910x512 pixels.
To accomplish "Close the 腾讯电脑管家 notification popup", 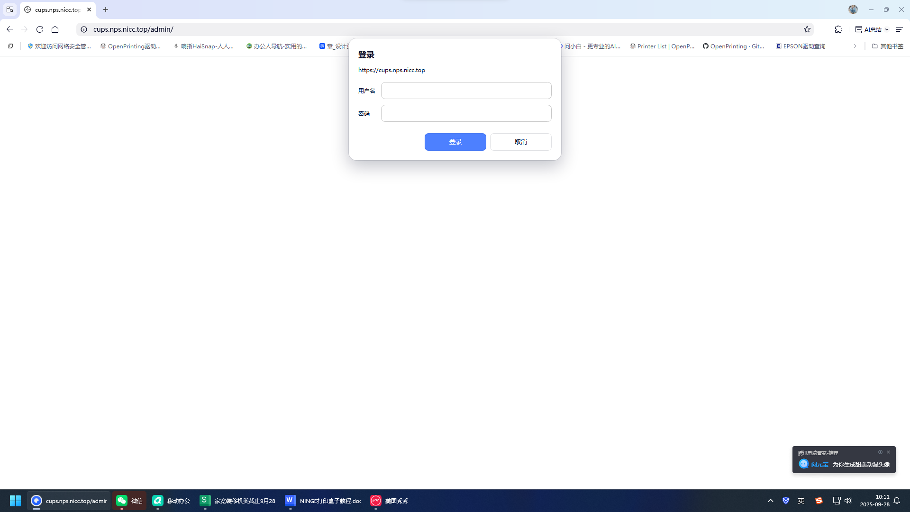I will click(x=888, y=452).
